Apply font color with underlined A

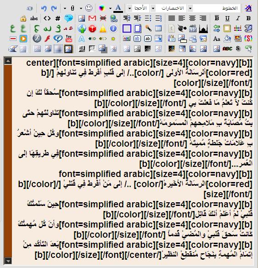pos(118,9)
